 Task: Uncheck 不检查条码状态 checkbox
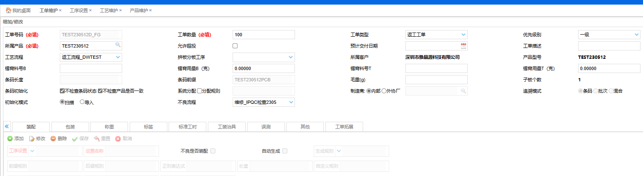coord(62,91)
